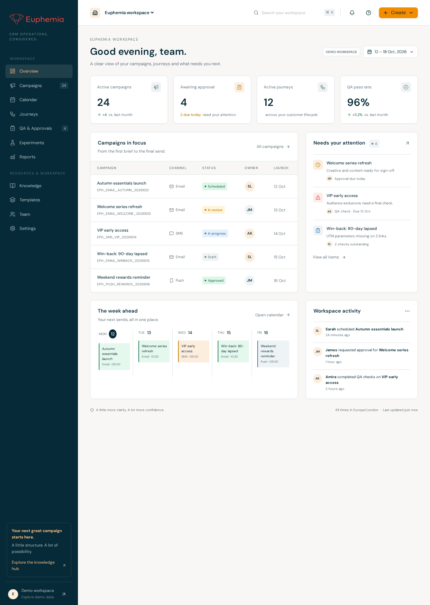
Task: Click the search magnifier icon
Action: pyautogui.click(x=256, y=13)
